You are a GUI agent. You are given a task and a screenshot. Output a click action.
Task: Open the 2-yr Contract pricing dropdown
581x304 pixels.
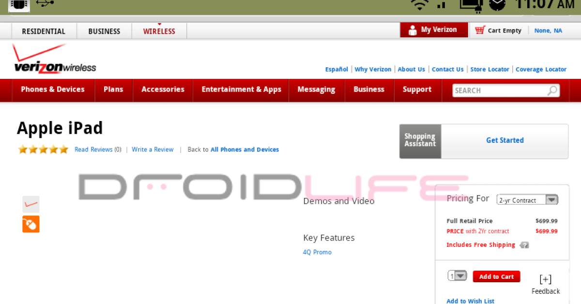pos(528,200)
